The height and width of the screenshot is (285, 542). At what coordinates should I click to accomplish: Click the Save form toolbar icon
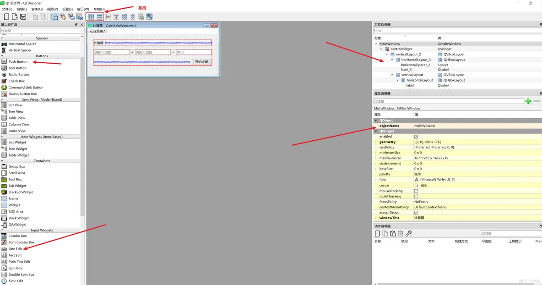[x=23, y=17]
